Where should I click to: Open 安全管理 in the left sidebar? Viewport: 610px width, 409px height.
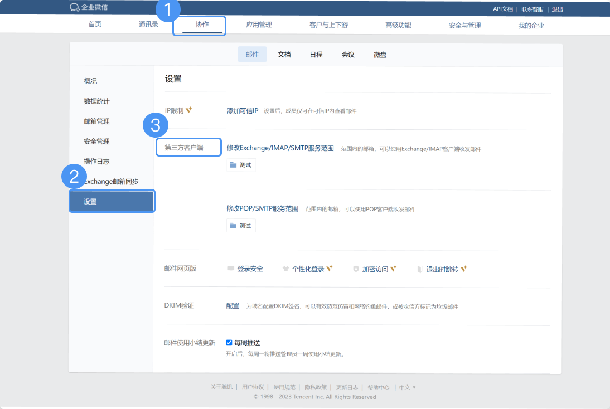click(97, 142)
